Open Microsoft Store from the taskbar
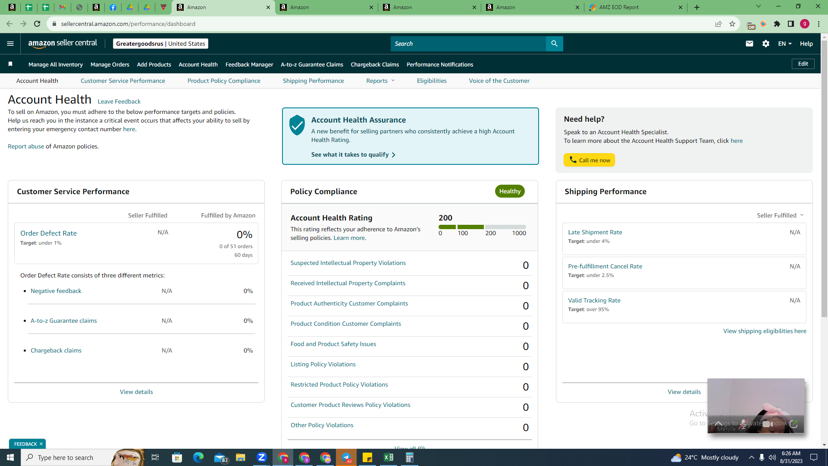 [177, 457]
